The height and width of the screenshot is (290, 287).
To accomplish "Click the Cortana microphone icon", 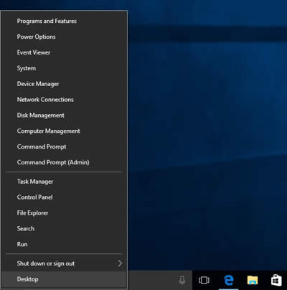I will (x=182, y=280).
